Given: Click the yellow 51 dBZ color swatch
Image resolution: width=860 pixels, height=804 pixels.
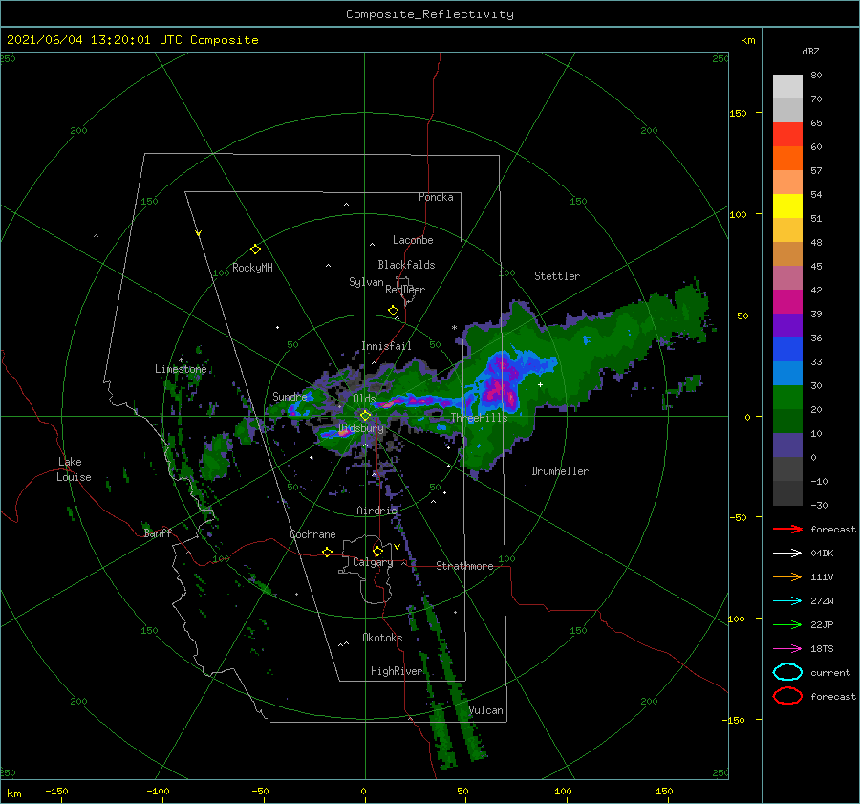Looking at the screenshot, I should (787, 206).
